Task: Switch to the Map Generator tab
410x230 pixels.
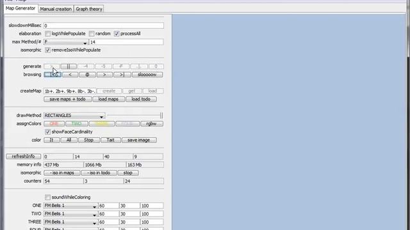Action: tap(20, 8)
